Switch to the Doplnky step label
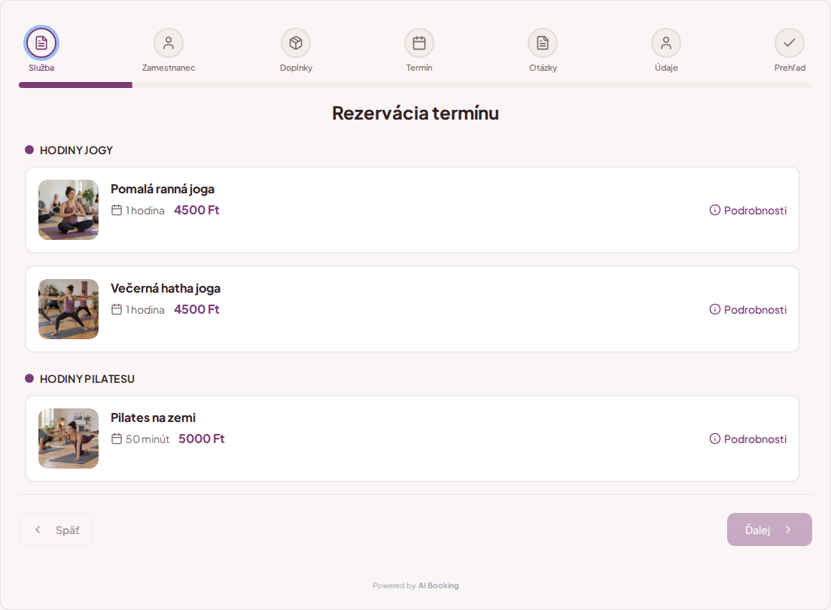This screenshot has height=610, width=831. [296, 68]
